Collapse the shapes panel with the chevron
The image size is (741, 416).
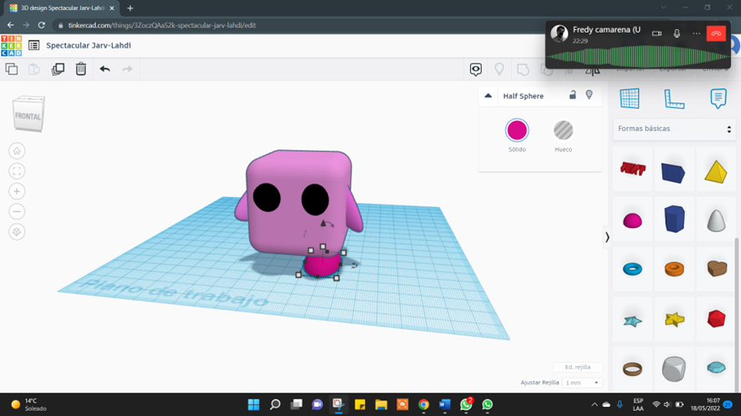tap(607, 237)
